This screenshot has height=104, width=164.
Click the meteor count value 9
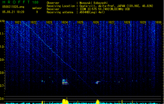point(37,12)
